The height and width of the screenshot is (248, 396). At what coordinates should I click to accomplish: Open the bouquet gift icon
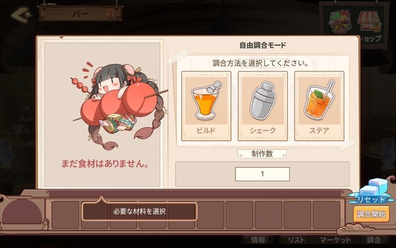pyautogui.click(x=340, y=21)
